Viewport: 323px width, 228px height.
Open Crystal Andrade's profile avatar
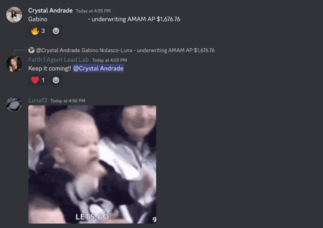(14, 15)
